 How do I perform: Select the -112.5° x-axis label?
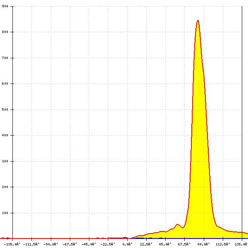31,244
